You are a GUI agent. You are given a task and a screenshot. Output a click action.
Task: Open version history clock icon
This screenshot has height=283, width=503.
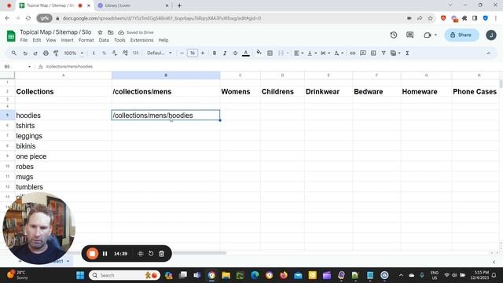pos(394,35)
